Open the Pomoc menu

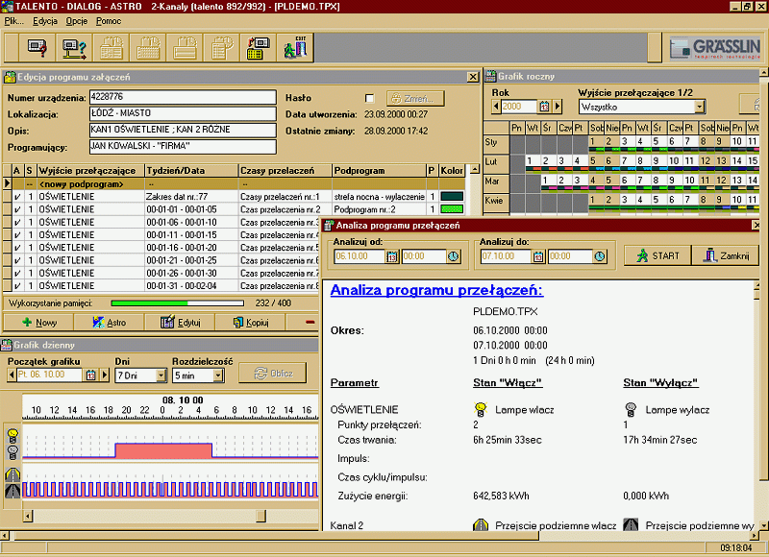click(x=109, y=20)
